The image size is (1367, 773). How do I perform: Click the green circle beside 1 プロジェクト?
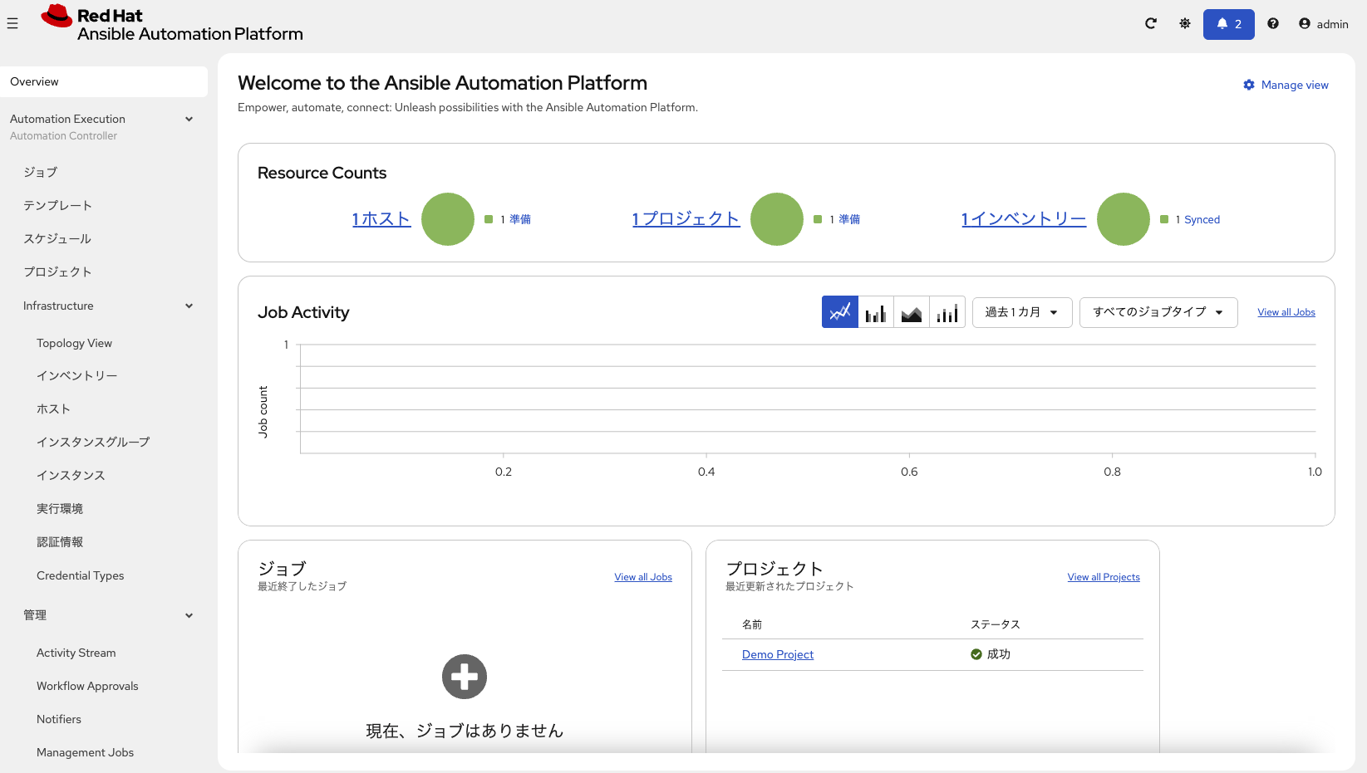pyautogui.click(x=777, y=219)
